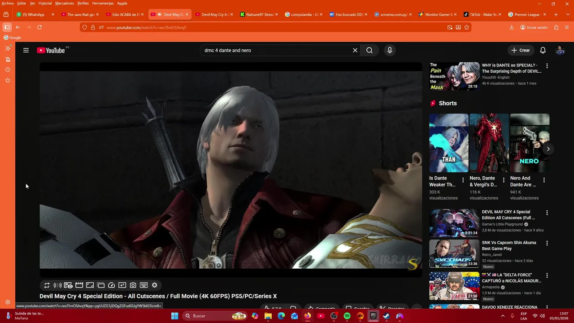Toggle video filters sparkle icon under the player
The width and height of the screenshot is (574, 323).
pyautogui.click(x=122, y=285)
